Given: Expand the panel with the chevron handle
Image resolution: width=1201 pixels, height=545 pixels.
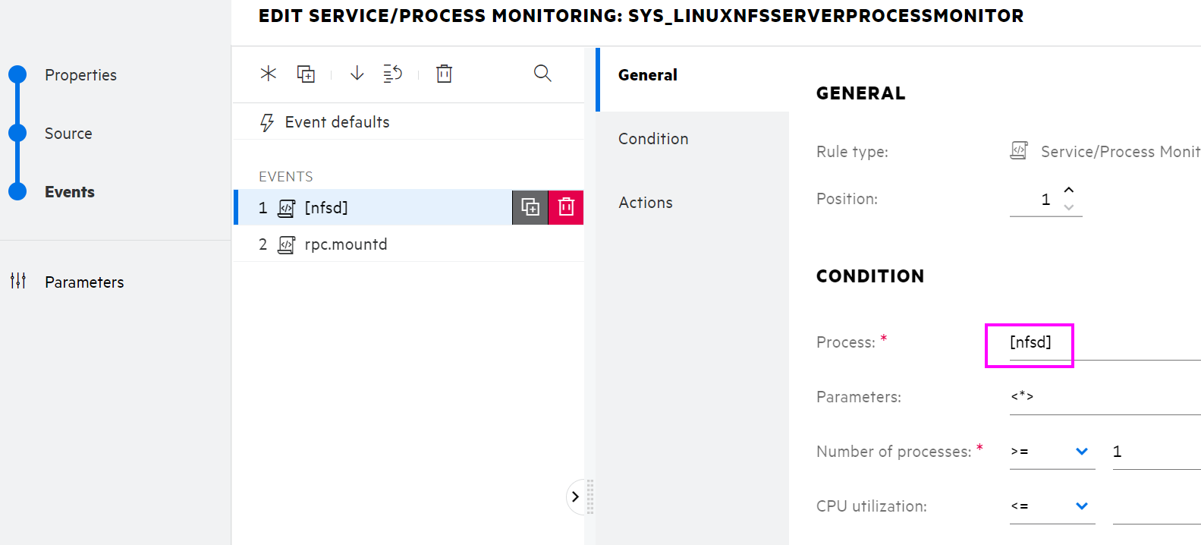Looking at the screenshot, I should pyautogui.click(x=575, y=496).
